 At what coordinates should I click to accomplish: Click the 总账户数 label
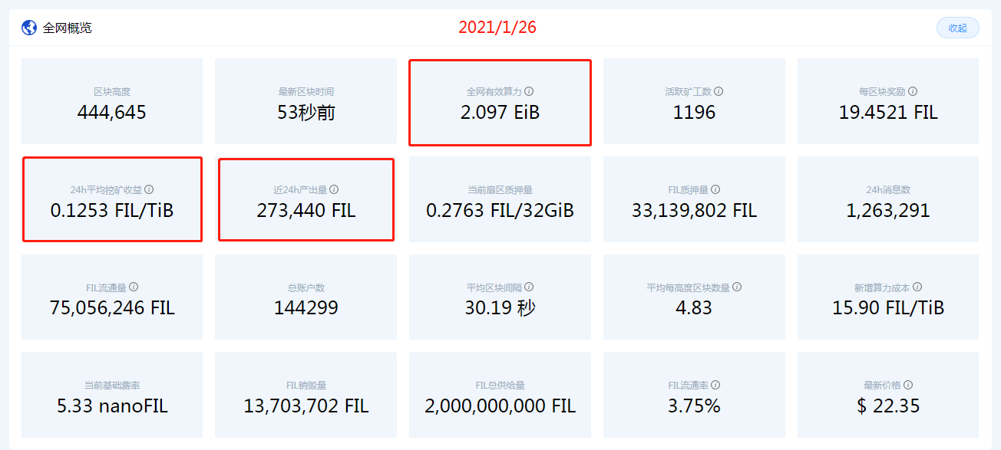point(306,287)
